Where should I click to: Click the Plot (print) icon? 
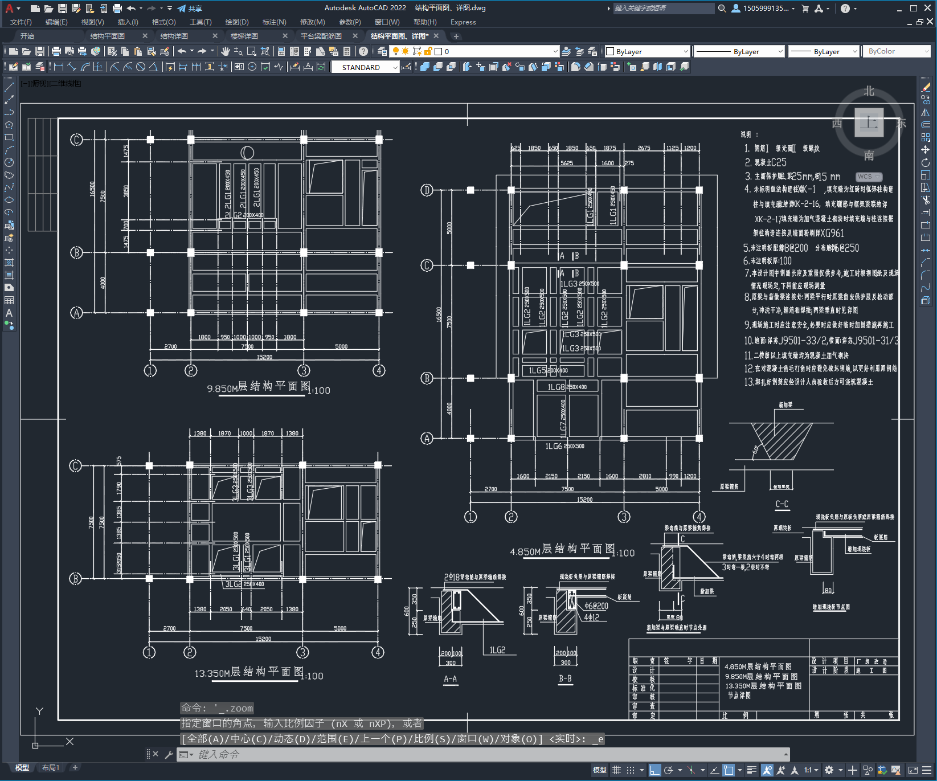[x=56, y=51]
